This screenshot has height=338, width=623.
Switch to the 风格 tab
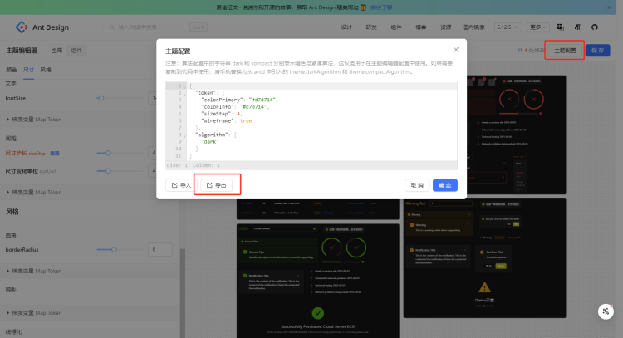point(46,70)
